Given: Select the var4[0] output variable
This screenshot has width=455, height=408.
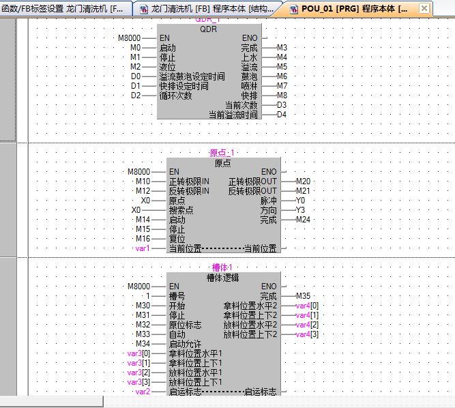Looking at the screenshot, I should click(x=306, y=306).
